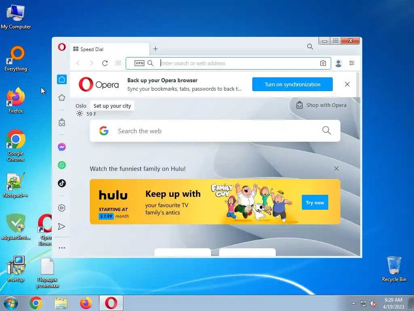Click the Oslo weather location
The width and height of the screenshot is (414, 311).
click(x=81, y=106)
